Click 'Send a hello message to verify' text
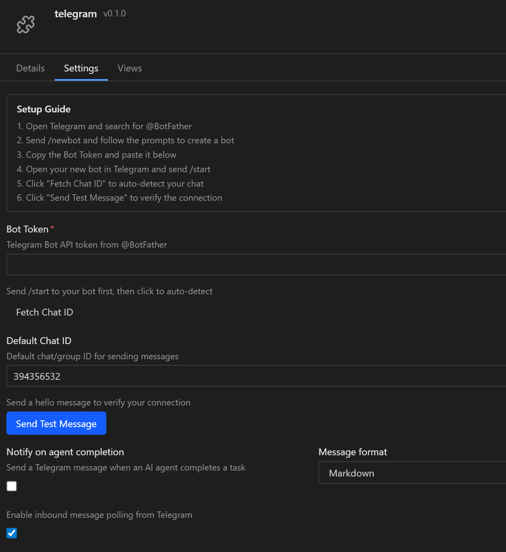Screen dimensions: 506x552 tap(98, 403)
